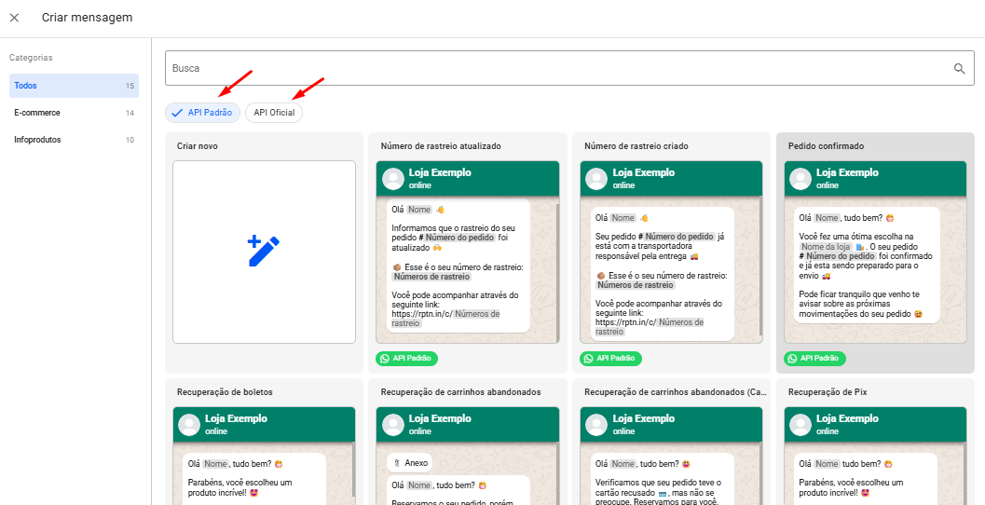Open the Infoprodutos category
This screenshot has width=985, height=505.
(x=74, y=140)
